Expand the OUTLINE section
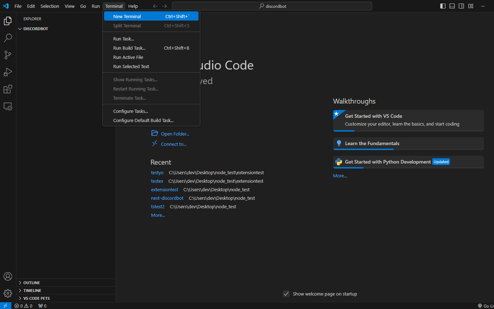The image size is (494, 309). pyautogui.click(x=66, y=283)
